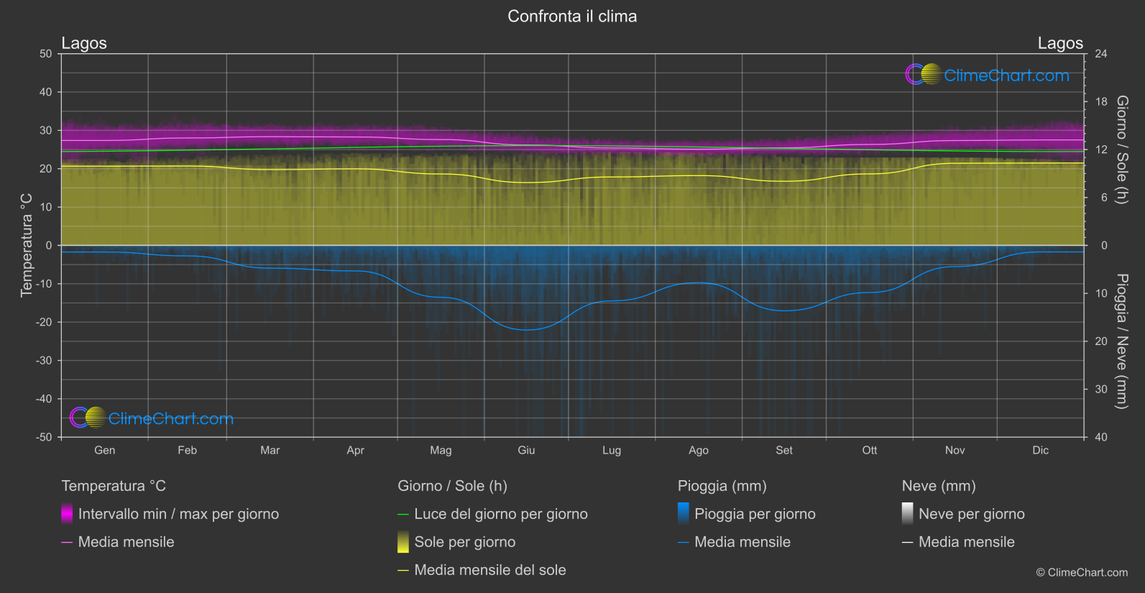Click the 'Temperatura °C' legend heading
1145x593 pixels.
click(x=114, y=486)
